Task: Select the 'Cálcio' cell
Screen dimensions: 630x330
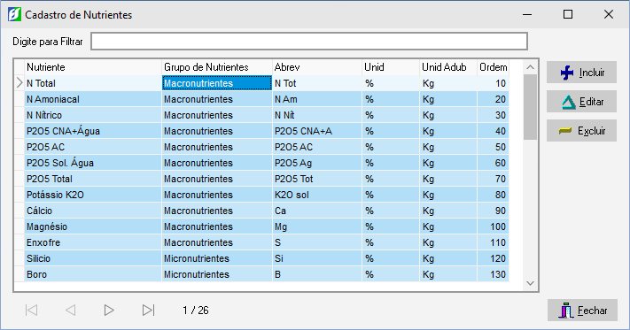Action: (93, 211)
